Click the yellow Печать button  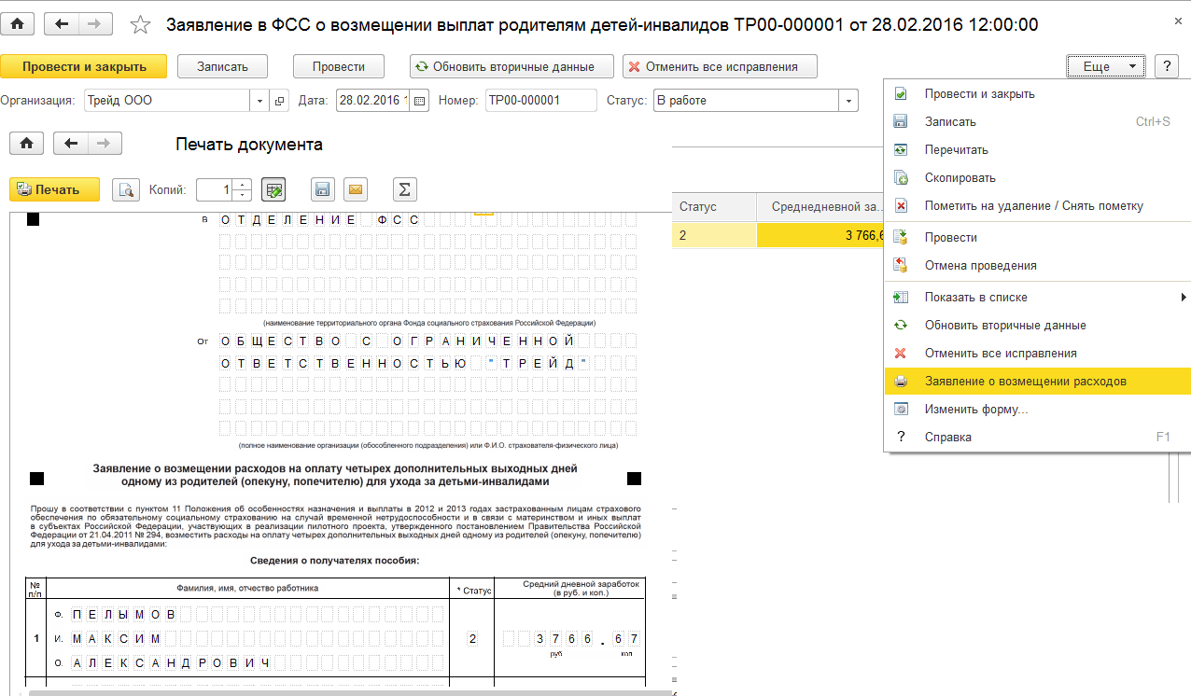56,189
